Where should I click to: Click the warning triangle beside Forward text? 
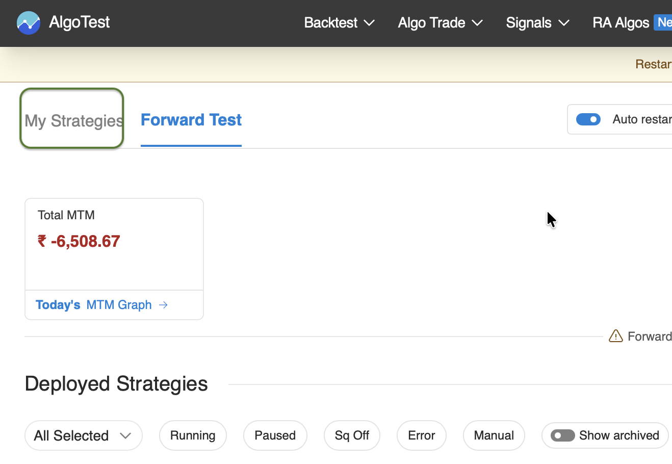pos(616,336)
